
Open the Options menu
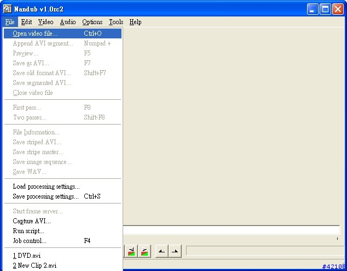click(x=92, y=22)
